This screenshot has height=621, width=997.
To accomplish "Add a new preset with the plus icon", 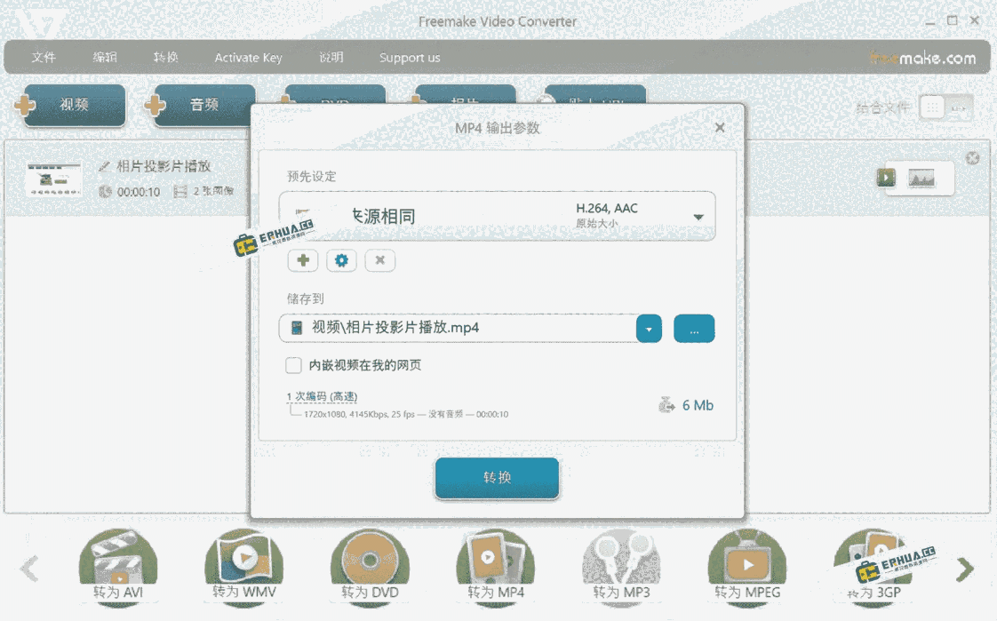I will tap(302, 260).
